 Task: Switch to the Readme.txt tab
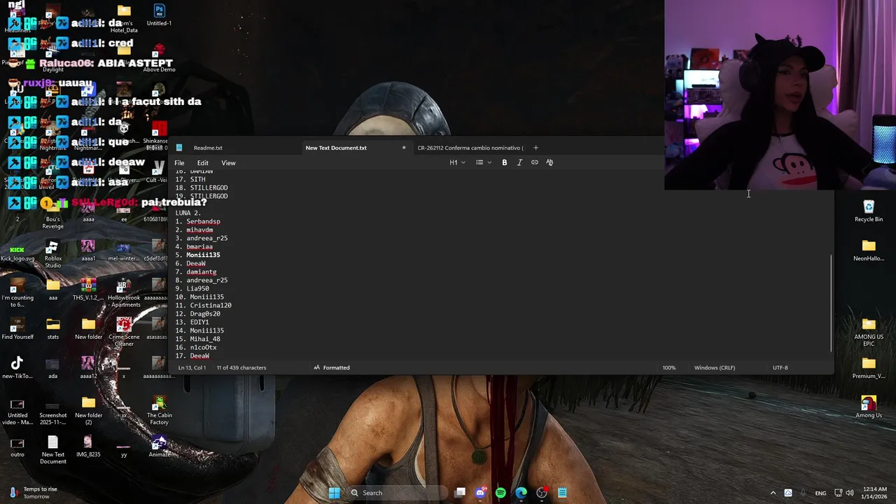[x=208, y=148]
